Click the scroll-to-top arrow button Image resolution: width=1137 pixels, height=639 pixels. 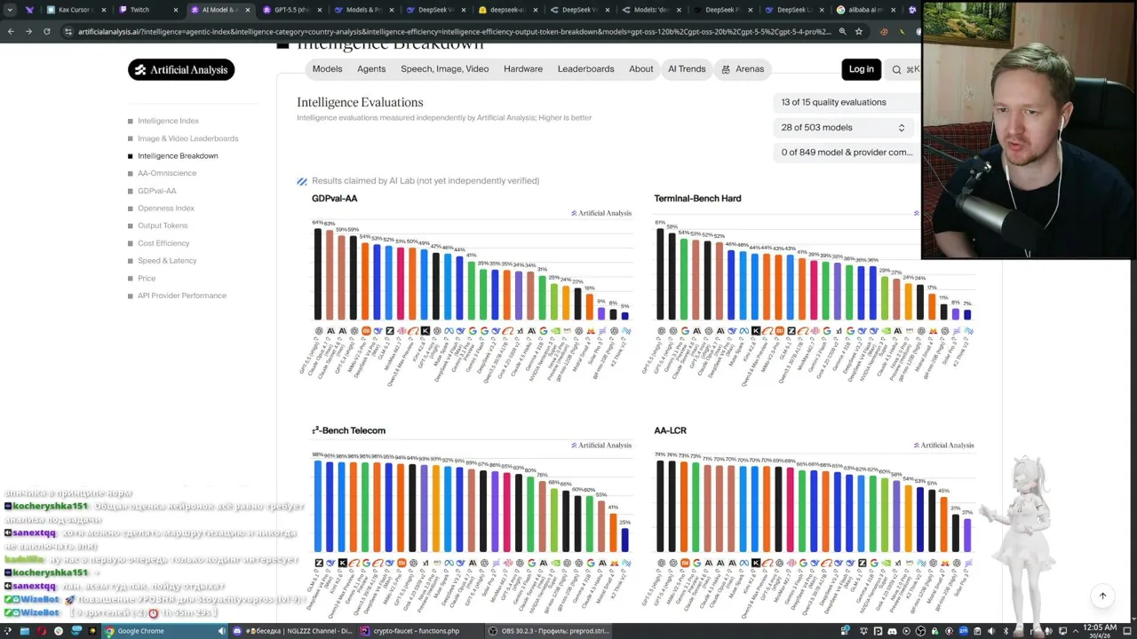(x=1102, y=596)
